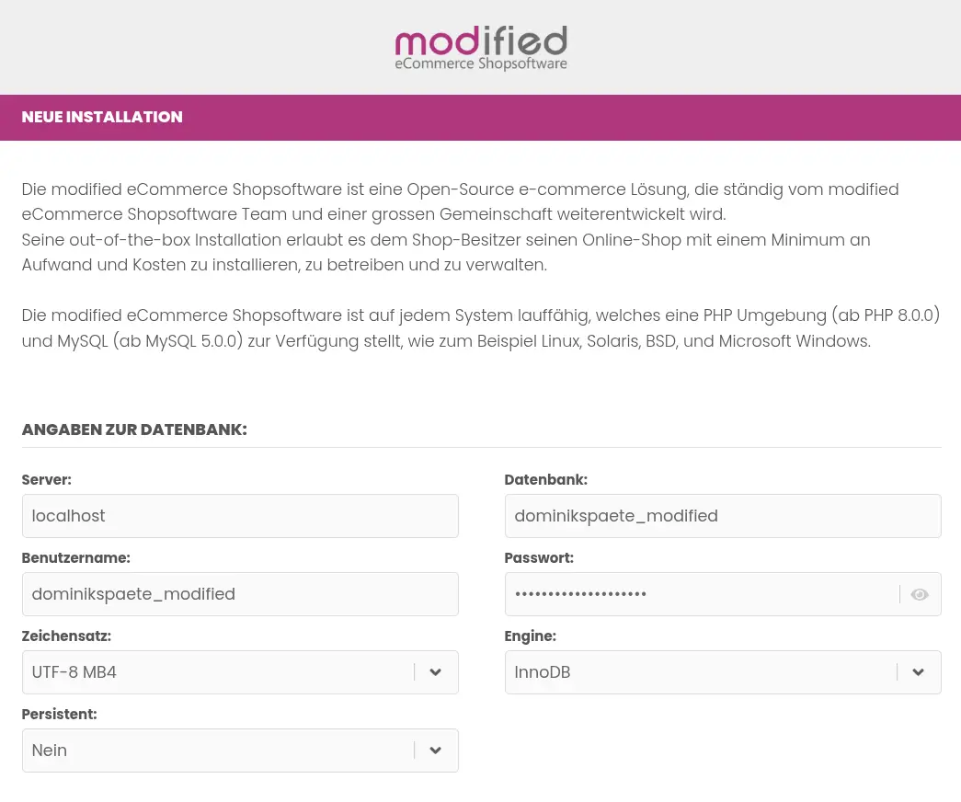961x802 pixels.
Task: Focus the Server field containing localhost
Action: [240, 516]
